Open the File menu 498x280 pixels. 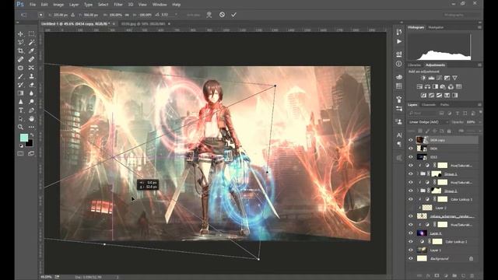coord(33,5)
